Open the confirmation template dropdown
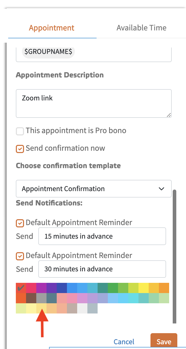The image size is (186, 349). (x=94, y=189)
